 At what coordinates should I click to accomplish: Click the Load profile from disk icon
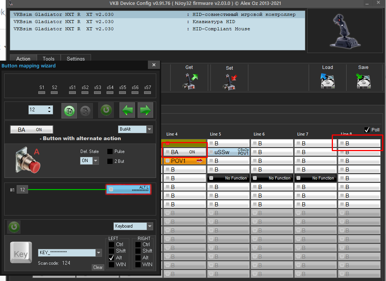point(327,81)
